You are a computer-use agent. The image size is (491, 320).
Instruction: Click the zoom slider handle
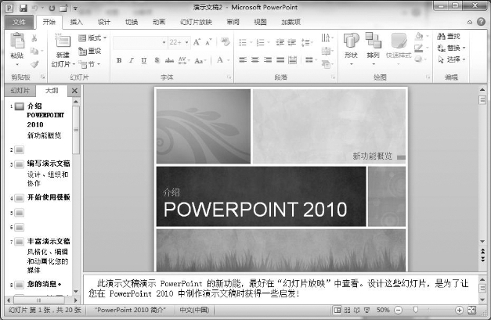(x=416, y=310)
